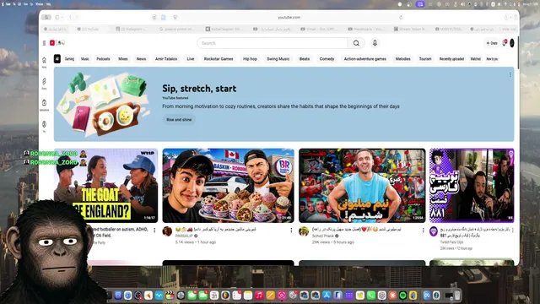Click the Sip, stretch, start headline
Image resolution: width=540 pixels, height=304 pixels.
coord(199,89)
